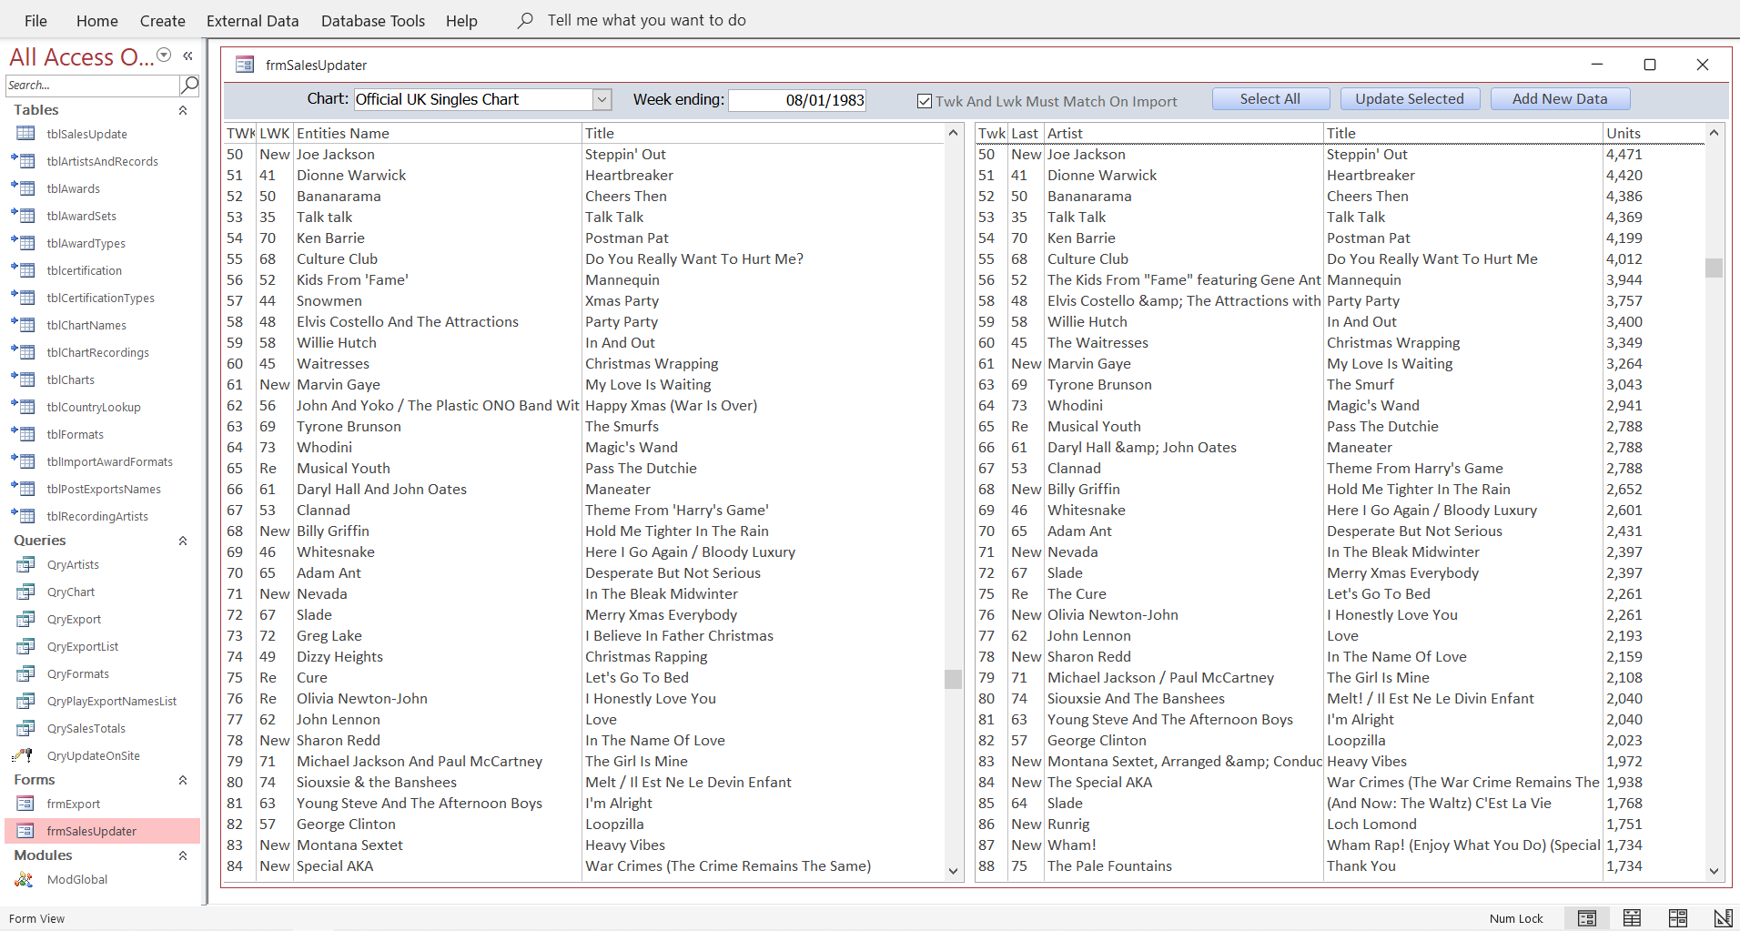Image resolution: width=1740 pixels, height=931 pixels.
Task: Open the All Access Objects pane menu arrow
Action: click(164, 56)
